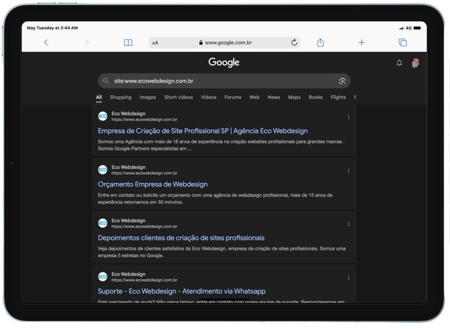Open more options for Orçamento Empresa result
The image size is (450, 329).
coord(348,170)
